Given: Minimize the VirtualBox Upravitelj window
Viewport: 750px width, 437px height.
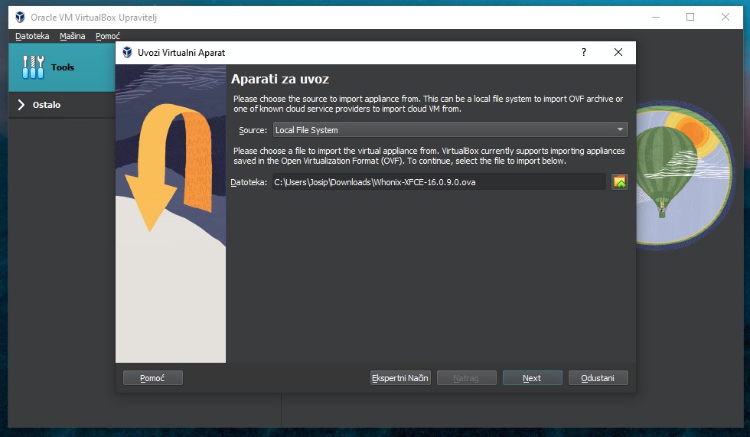Looking at the screenshot, I should pos(656,17).
